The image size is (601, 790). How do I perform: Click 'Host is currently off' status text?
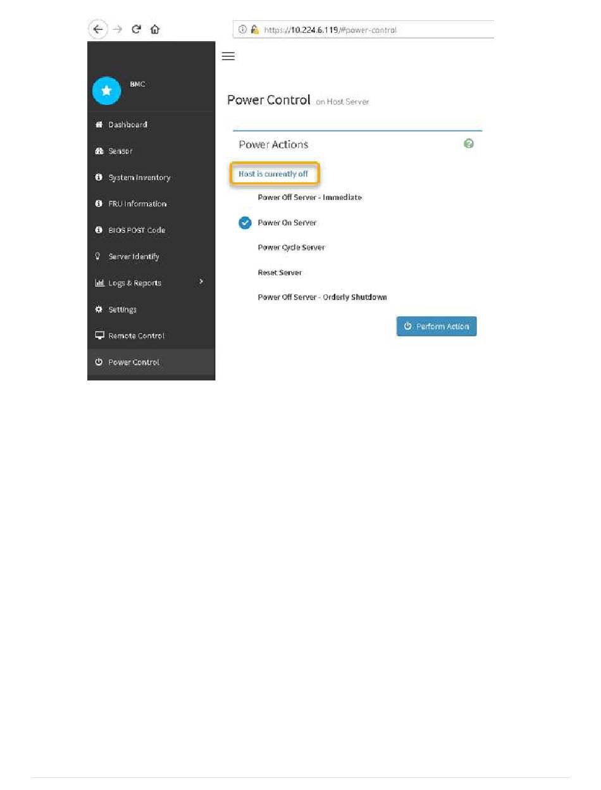coord(273,173)
